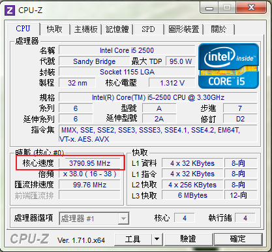272x252 pixels.
Task: Click the Ver. 1.71.0.x64 version text
Action: 81,240
